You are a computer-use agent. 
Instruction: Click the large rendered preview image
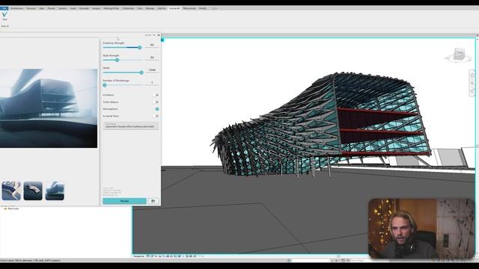[x=49, y=108]
